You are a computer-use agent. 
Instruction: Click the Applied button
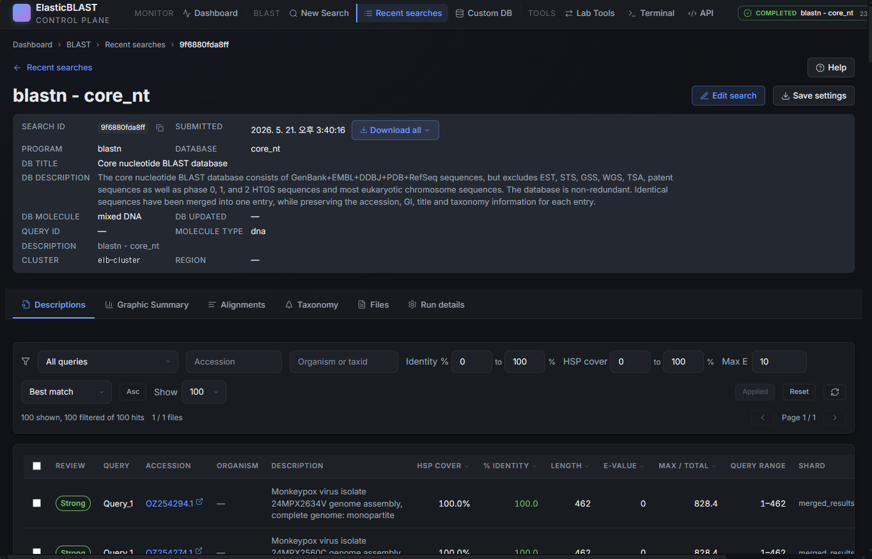click(x=755, y=392)
